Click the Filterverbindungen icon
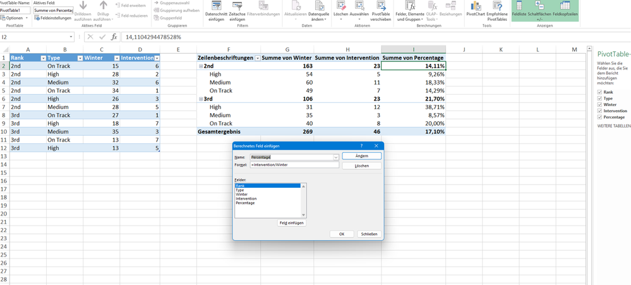Image resolution: width=631 pixels, height=285 pixels. (x=263, y=6)
